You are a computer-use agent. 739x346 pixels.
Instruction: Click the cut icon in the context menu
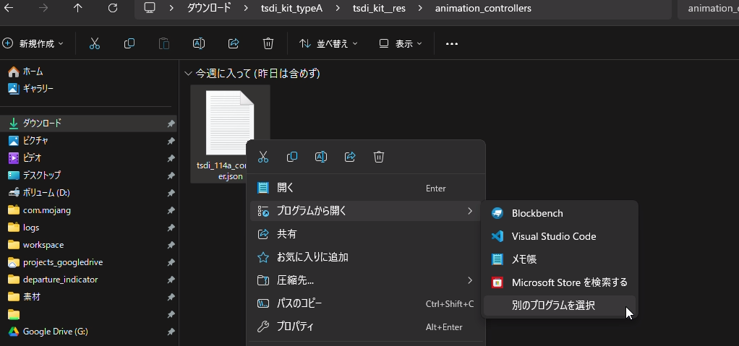[263, 157]
